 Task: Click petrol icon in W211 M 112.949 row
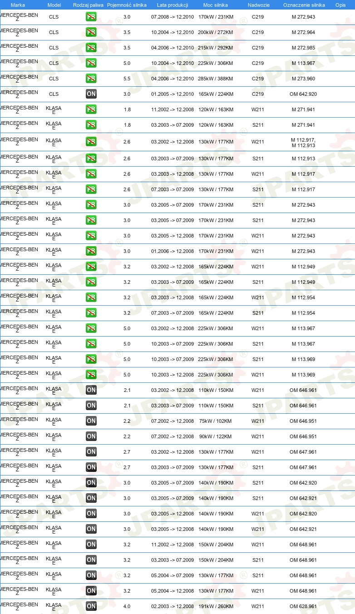91,267
